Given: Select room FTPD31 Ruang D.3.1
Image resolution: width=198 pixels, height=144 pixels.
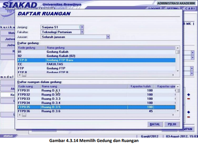Looking at the screenshot, I should coord(96,90).
